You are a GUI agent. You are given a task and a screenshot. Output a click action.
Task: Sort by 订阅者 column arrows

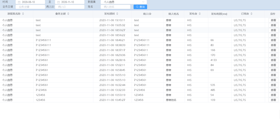click(252, 14)
